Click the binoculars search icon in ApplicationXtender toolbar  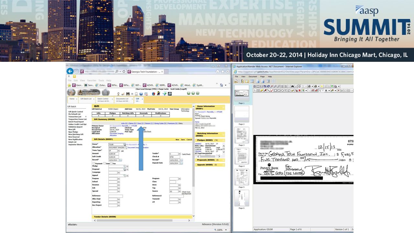[292, 86]
